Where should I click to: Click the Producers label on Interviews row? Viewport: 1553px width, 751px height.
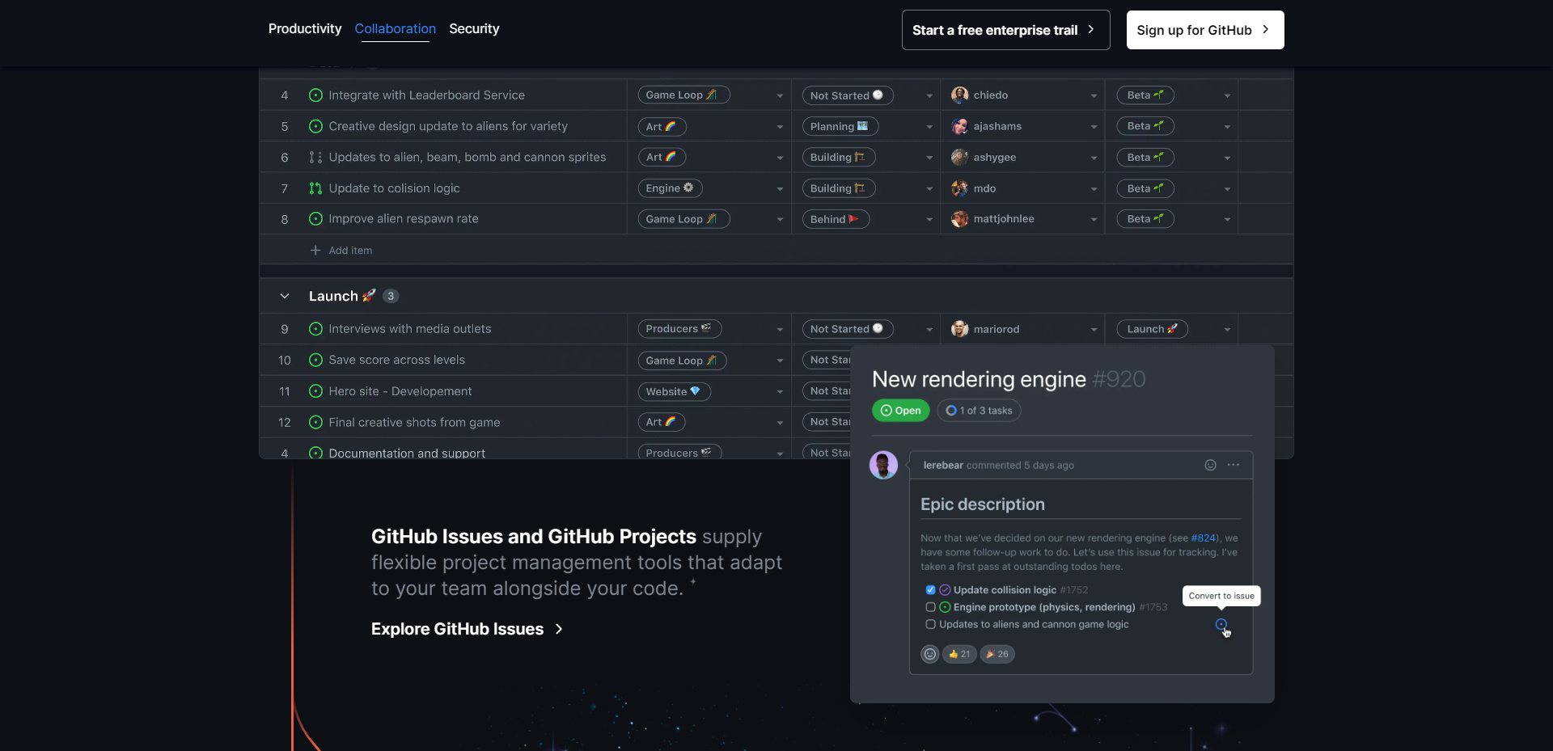point(679,329)
